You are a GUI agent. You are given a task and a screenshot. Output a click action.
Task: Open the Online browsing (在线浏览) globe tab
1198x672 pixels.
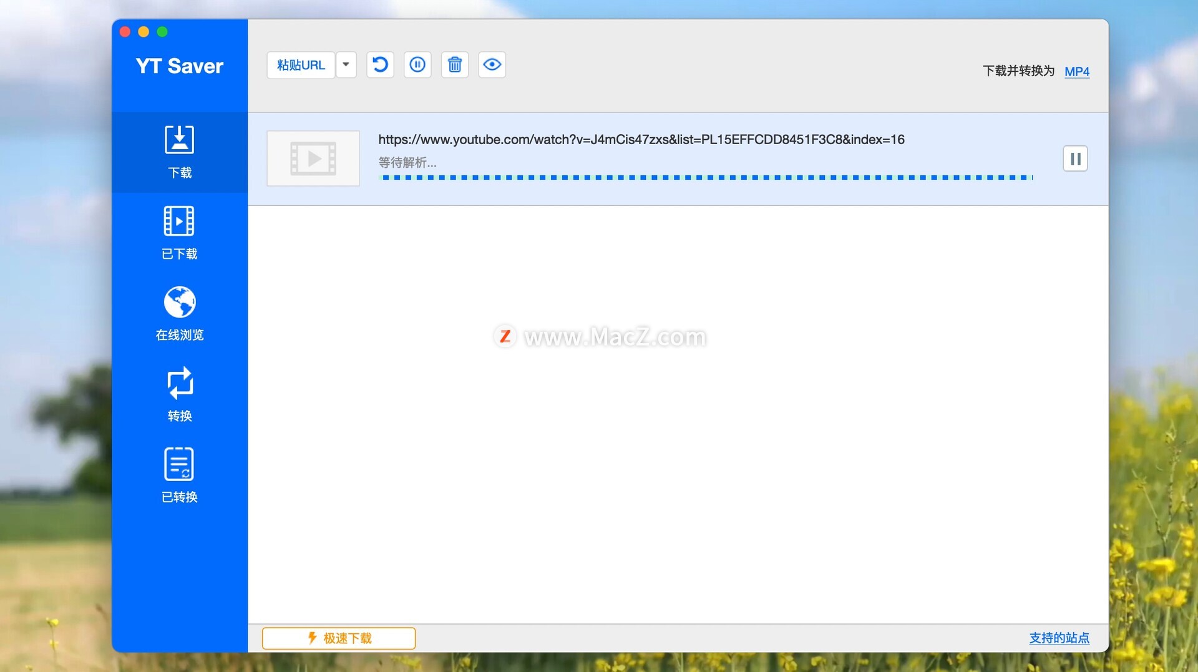(180, 314)
